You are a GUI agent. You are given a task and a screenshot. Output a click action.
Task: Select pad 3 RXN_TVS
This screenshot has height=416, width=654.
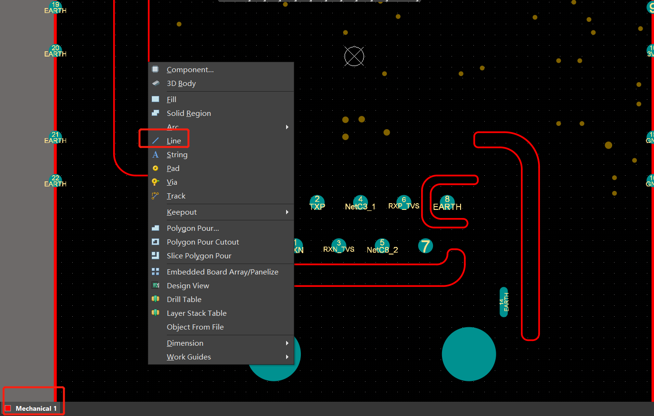[339, 246]
